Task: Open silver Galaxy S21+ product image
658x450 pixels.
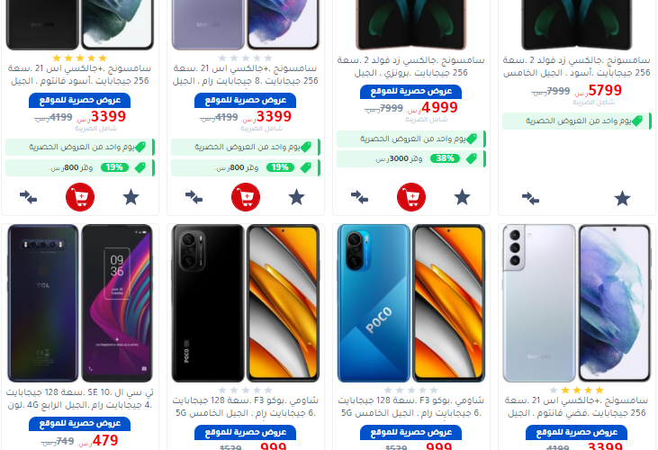Action: [x=577, y=303]
